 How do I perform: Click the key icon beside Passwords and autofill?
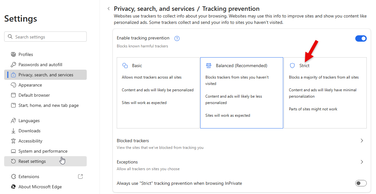pyautogui.click(x=13, y=65)
